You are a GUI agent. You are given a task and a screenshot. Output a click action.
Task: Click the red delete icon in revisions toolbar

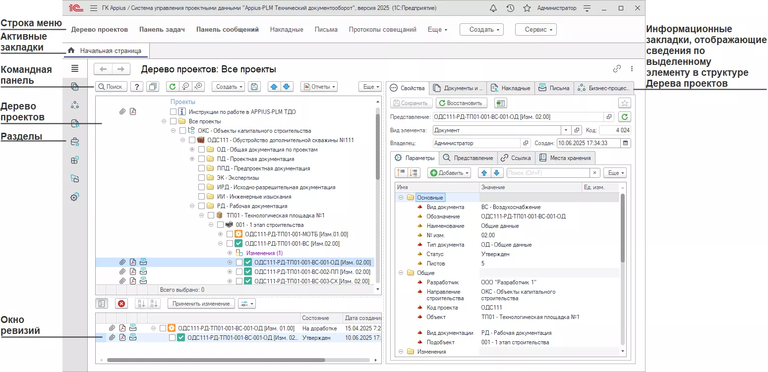(121, 304)
